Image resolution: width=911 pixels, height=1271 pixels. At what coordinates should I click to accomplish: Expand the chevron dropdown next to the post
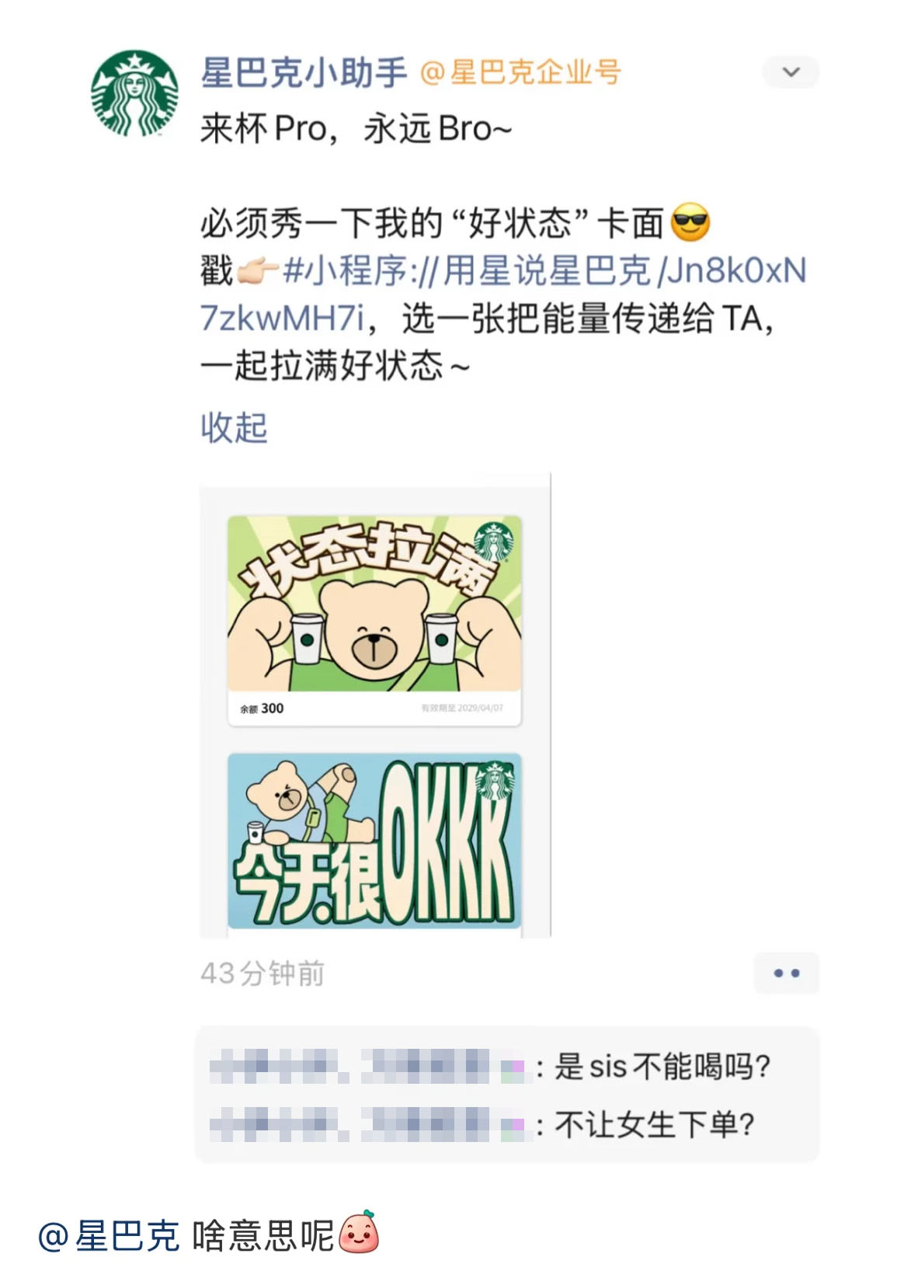(791, 72)
